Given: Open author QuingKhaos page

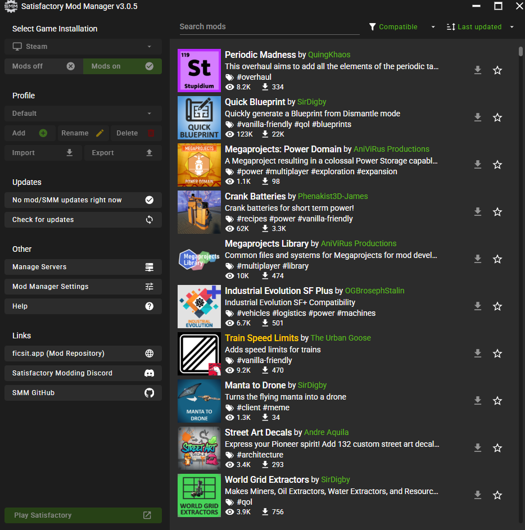Looking at the screenshot, I should [x=329, y=55].
